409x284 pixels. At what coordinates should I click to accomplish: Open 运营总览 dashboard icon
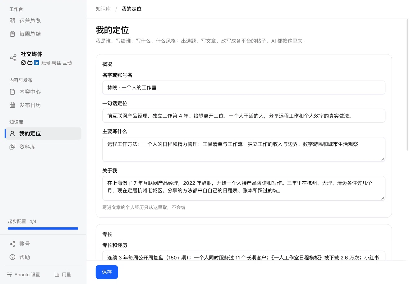[12, 21]
